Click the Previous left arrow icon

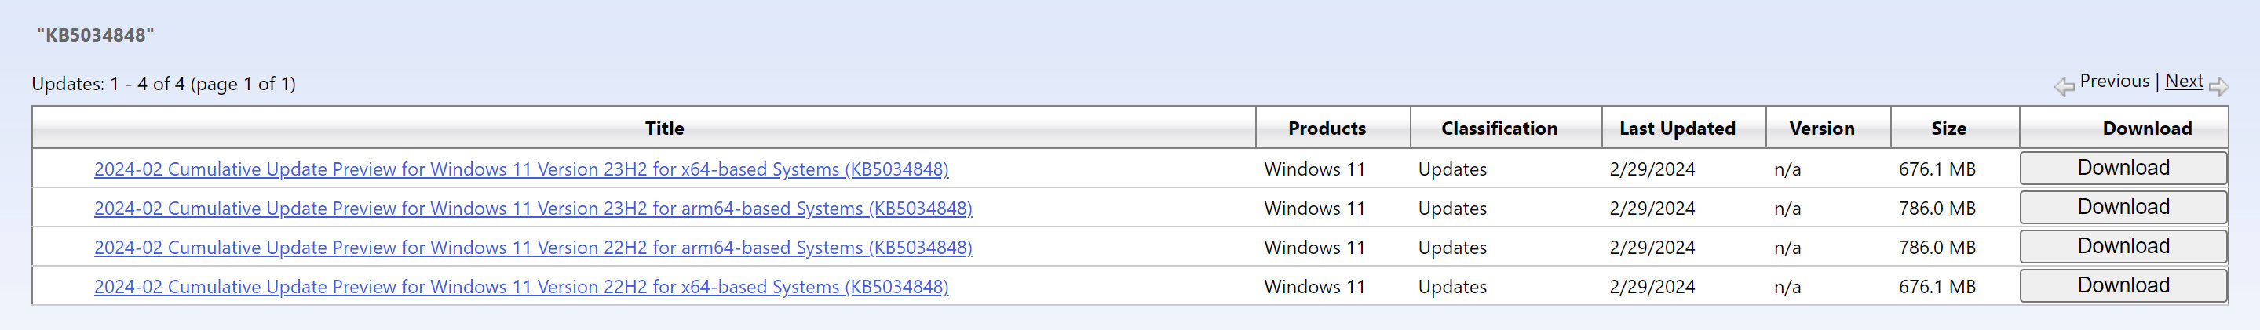point(2065,87)
